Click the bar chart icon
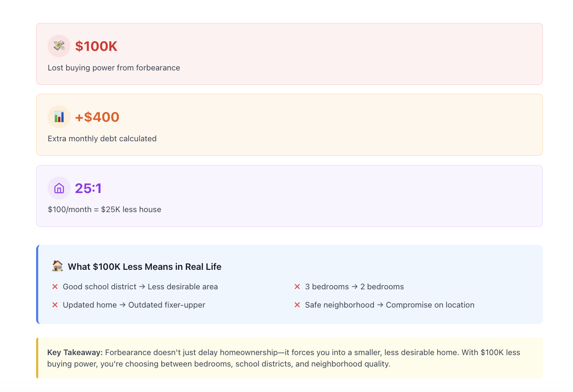Image resolution: width=573 pixels, height=392 pixels. tap(59, 117)
